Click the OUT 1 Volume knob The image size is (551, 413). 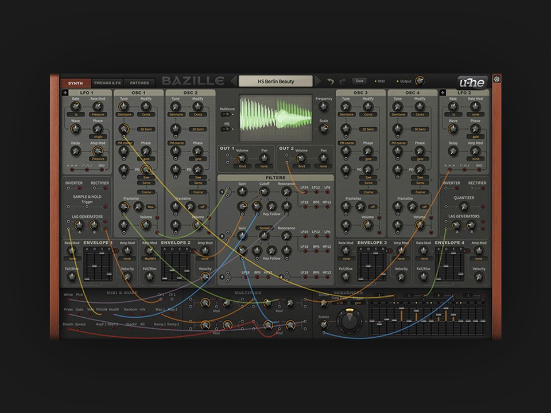(242, 158)
